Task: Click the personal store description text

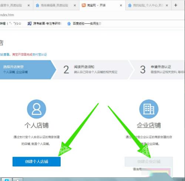Action: tap(37, 140)
